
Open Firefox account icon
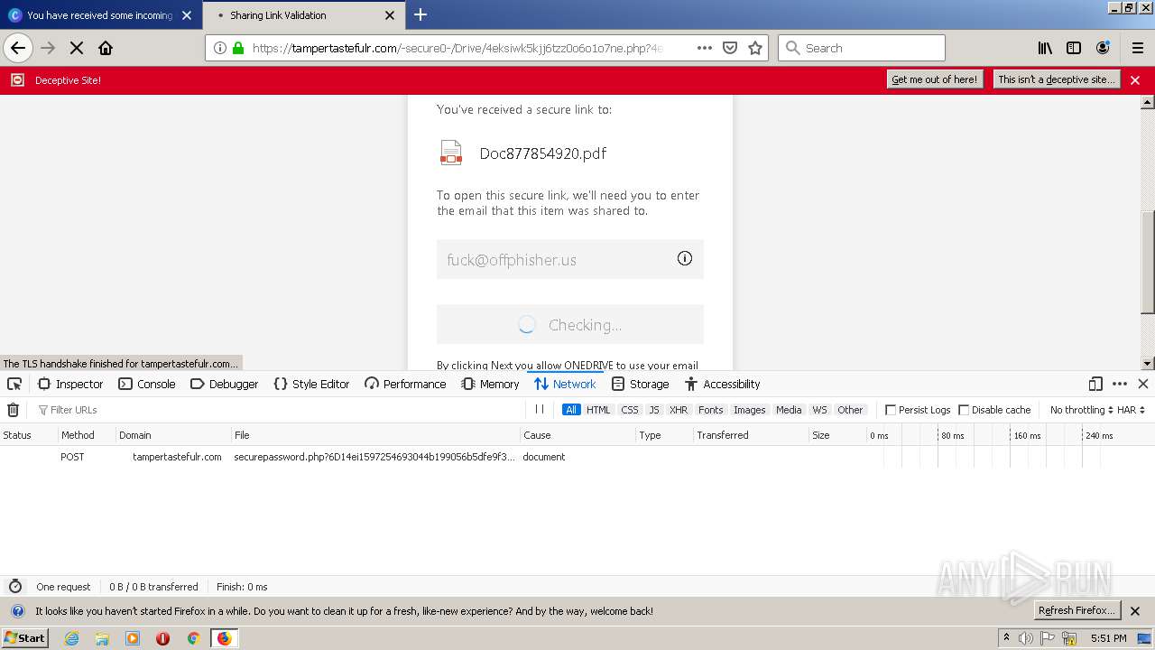(1103, 48)
